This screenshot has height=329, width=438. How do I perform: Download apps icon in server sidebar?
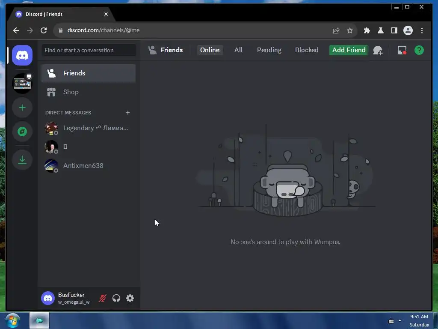pos(22,160)
